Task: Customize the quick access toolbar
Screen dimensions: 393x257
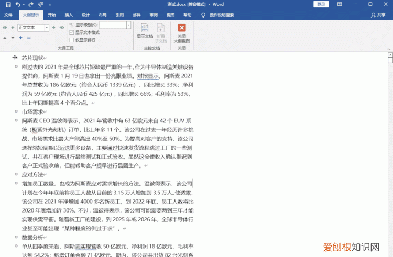Action: pyautogui.click(x=50, y=5)
